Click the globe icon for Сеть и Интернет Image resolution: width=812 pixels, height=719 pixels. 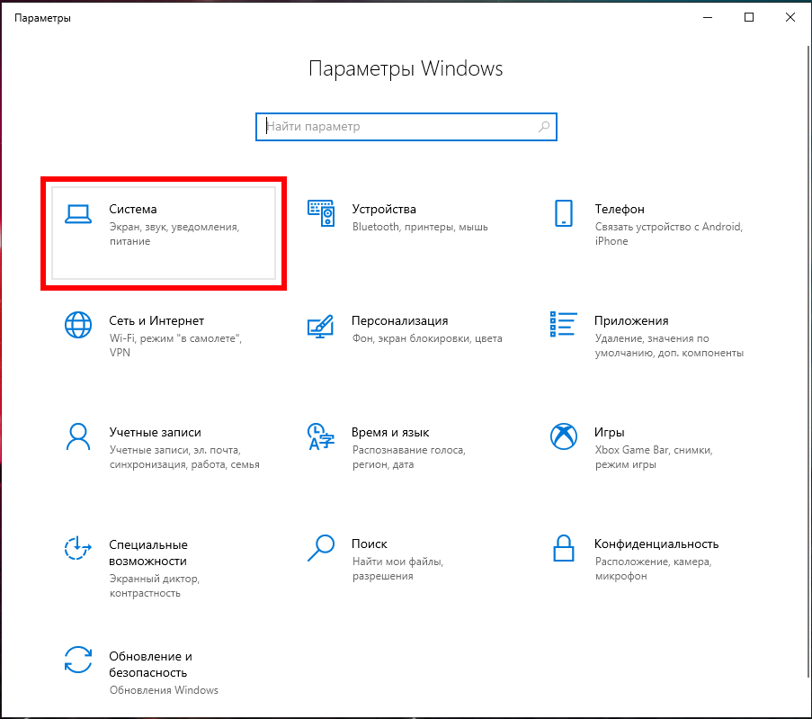[x=78, y=325]
